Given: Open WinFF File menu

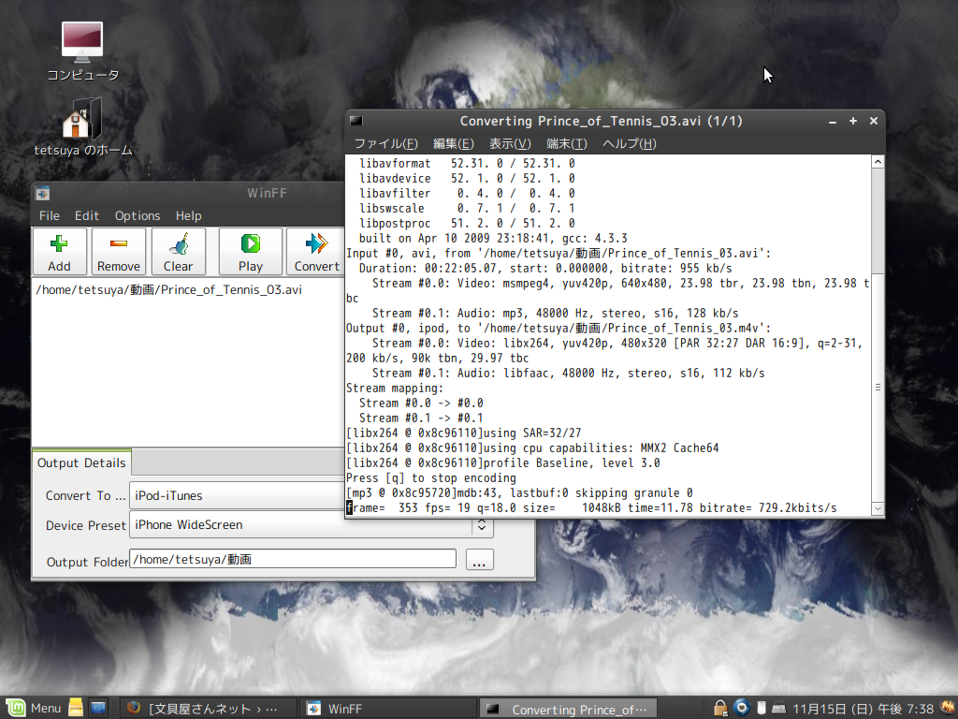Looking at the screenshot, I should 50,216.
